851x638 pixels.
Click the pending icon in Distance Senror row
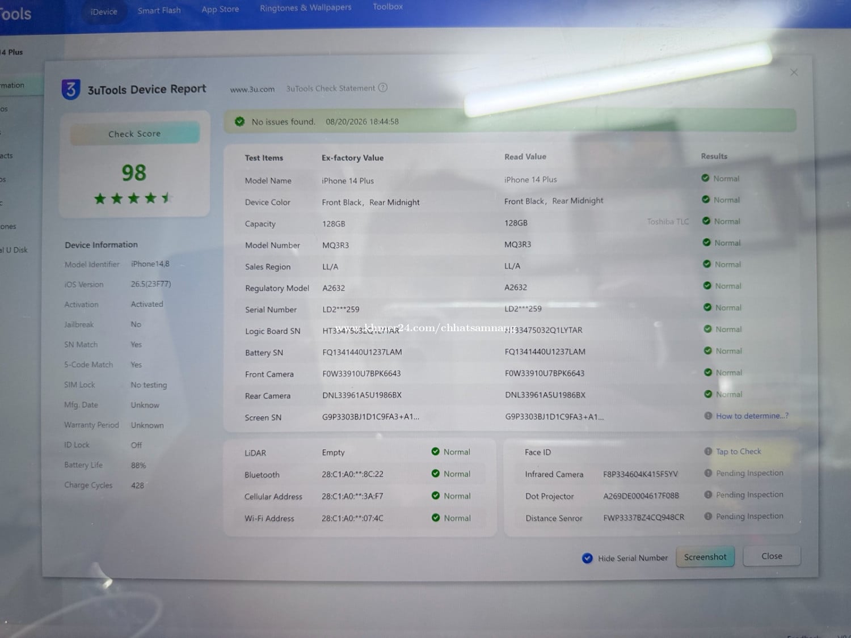[708, 516]
